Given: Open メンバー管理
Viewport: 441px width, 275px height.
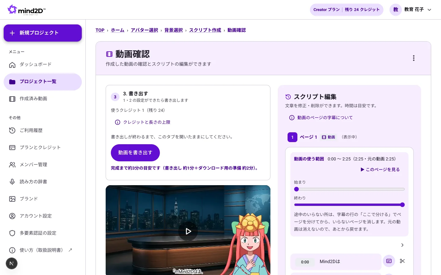Looking at the screenshot, I should pos(43,165).
